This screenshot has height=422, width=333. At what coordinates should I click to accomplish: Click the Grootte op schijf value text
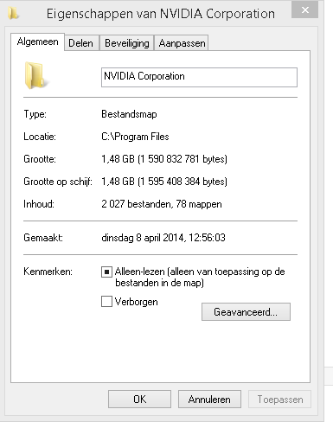(164, 182)
